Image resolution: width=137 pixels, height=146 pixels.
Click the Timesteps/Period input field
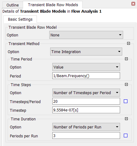pos(86,101)
